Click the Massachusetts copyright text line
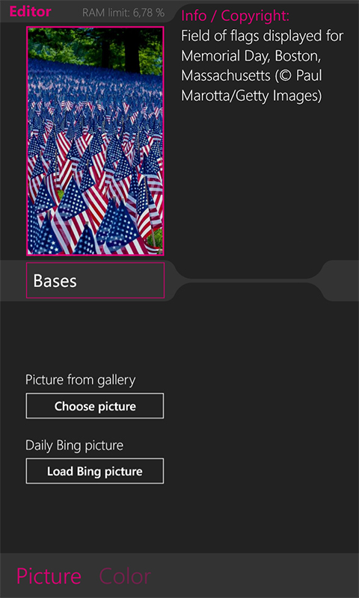This screenshot has height=598, width=359. coord(251,76)
